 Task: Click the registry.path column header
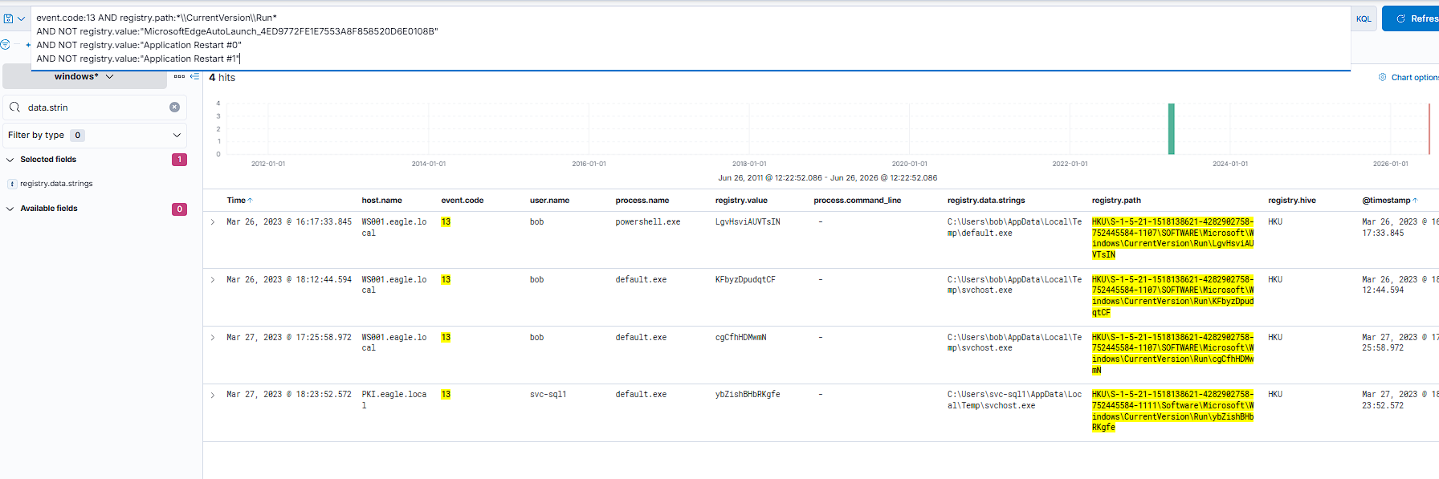click(1116, 201)
